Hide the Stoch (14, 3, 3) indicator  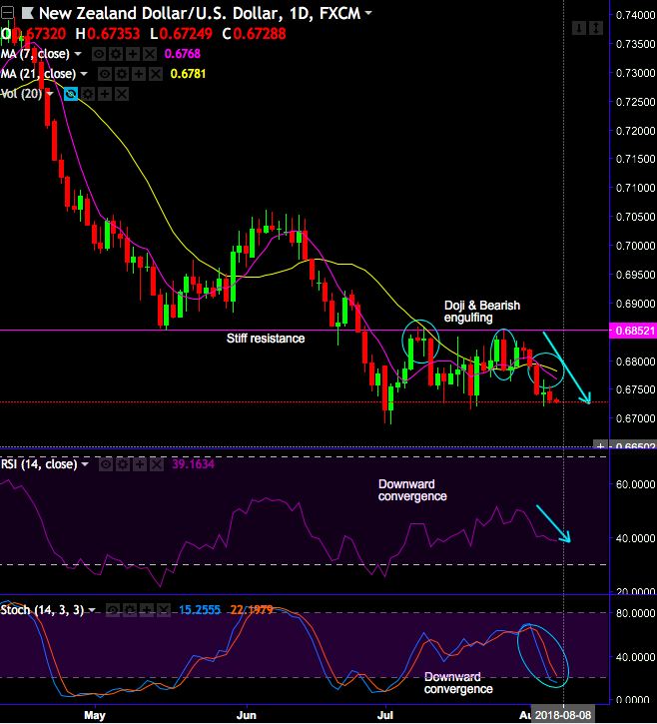(113, 610)
